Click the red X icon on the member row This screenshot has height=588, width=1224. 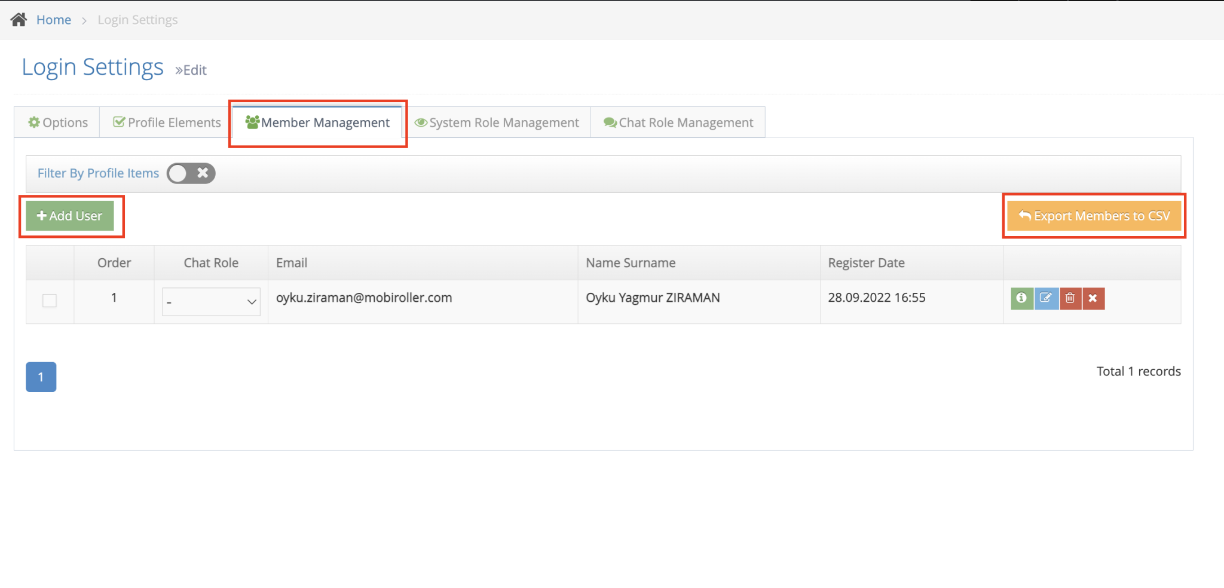pos(1094,298)
